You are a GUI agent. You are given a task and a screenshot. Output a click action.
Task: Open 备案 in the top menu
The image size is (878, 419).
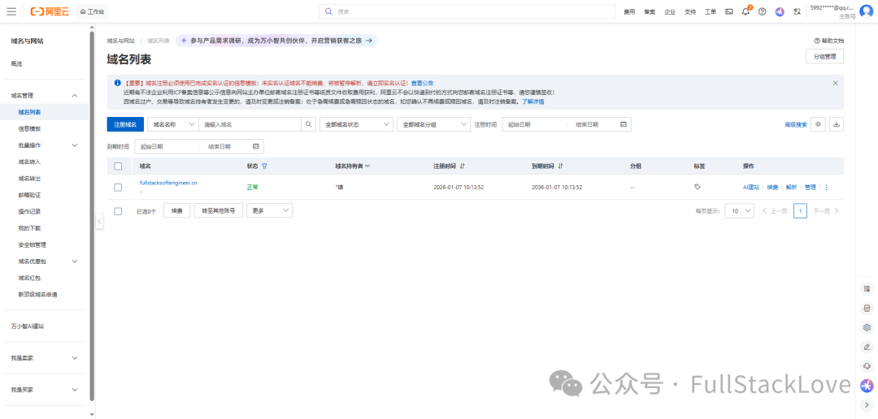(x=650, y=11)
